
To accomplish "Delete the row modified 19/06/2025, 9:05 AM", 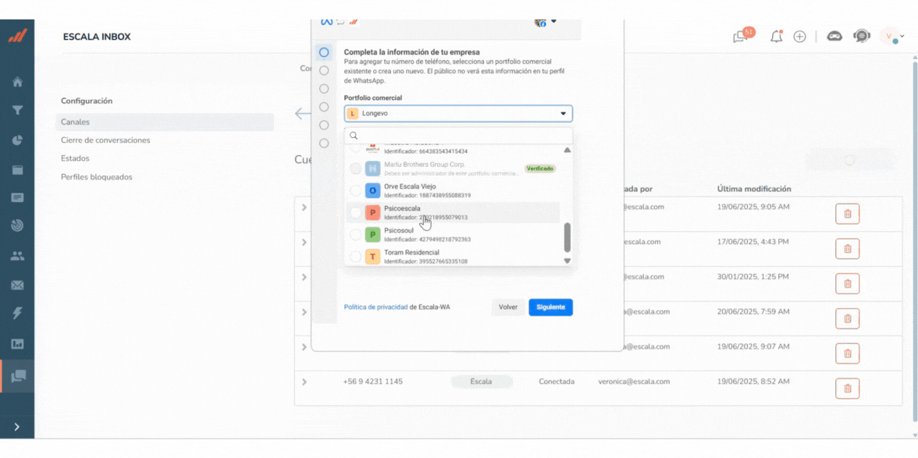I will 846,214.
